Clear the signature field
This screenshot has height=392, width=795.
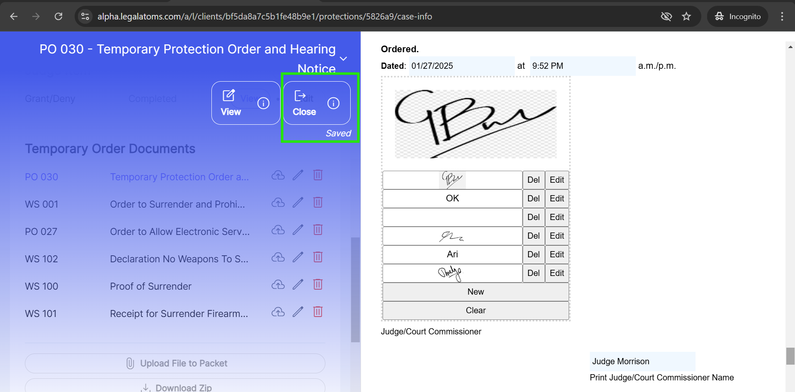[x=475, y=310]
